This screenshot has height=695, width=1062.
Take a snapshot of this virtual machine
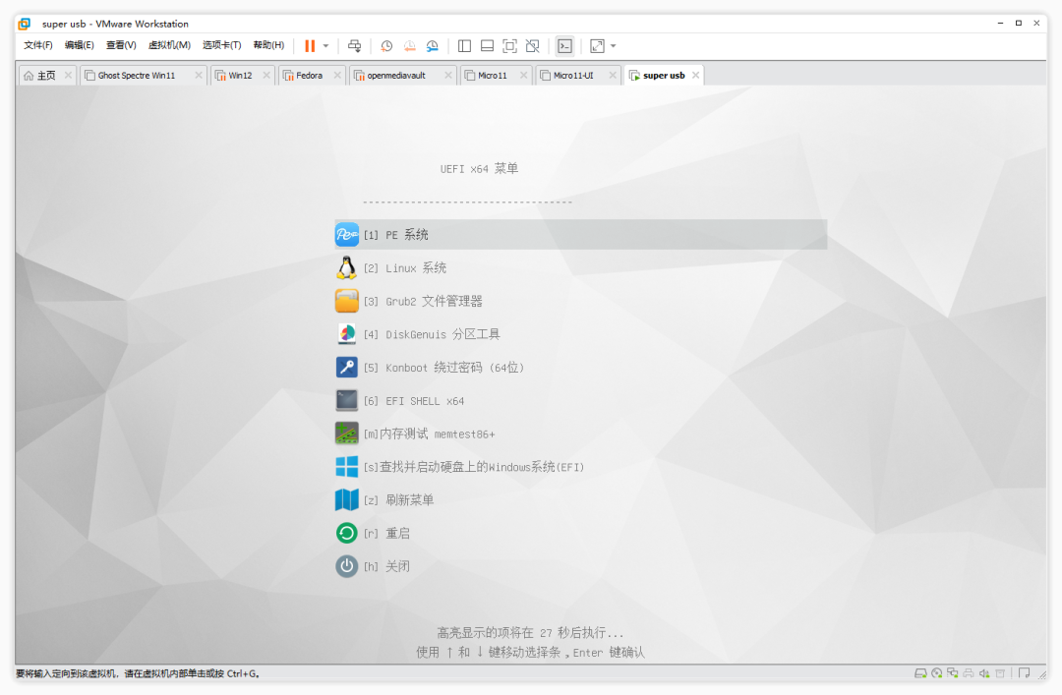pos(386,45)
